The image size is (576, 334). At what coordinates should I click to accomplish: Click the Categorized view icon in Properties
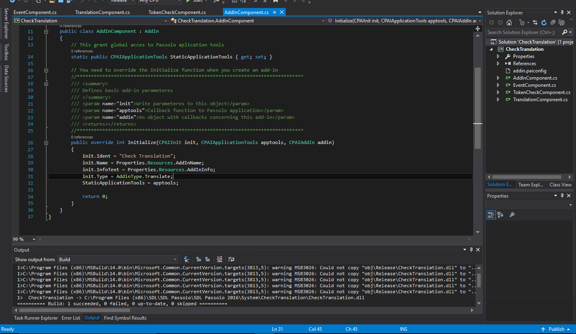click(x=491, y=215)
